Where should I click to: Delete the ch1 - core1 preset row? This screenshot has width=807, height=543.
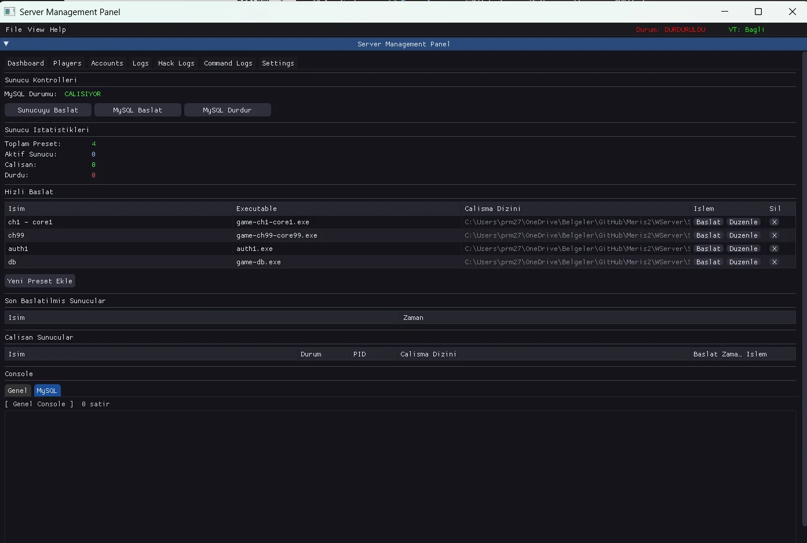774,222
